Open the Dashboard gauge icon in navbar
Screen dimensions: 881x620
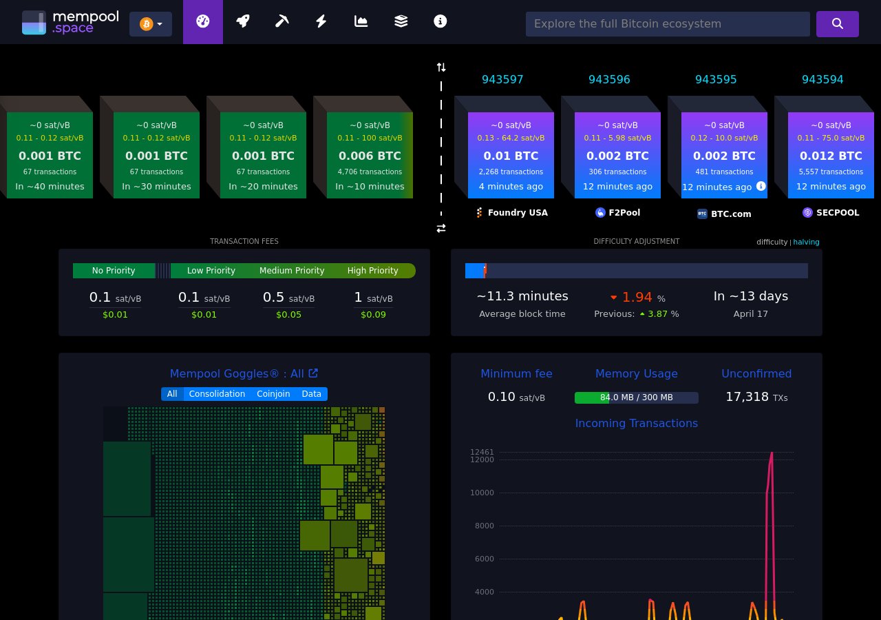click(202, 21)
